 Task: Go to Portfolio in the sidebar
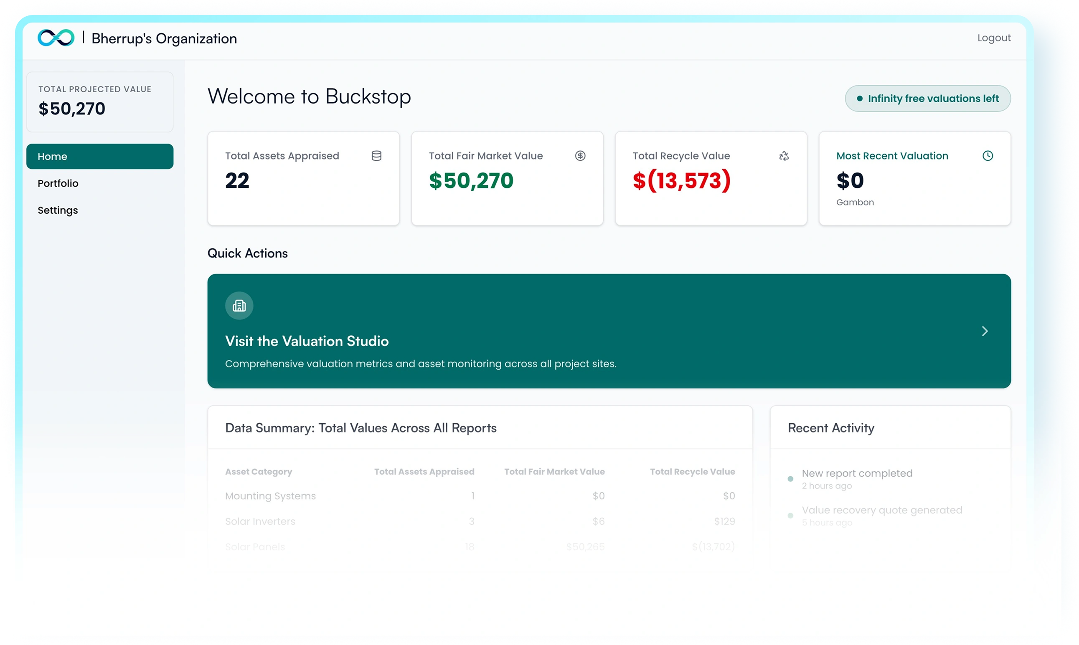pyautogui.click(x=58, y=183)
